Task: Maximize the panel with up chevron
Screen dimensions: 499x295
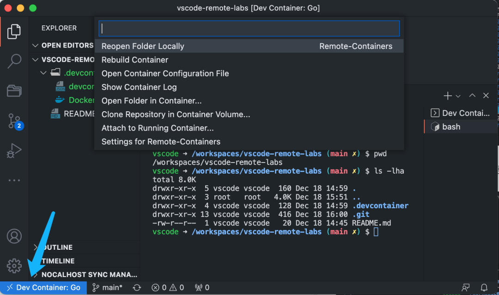Action: pos(472,96)
